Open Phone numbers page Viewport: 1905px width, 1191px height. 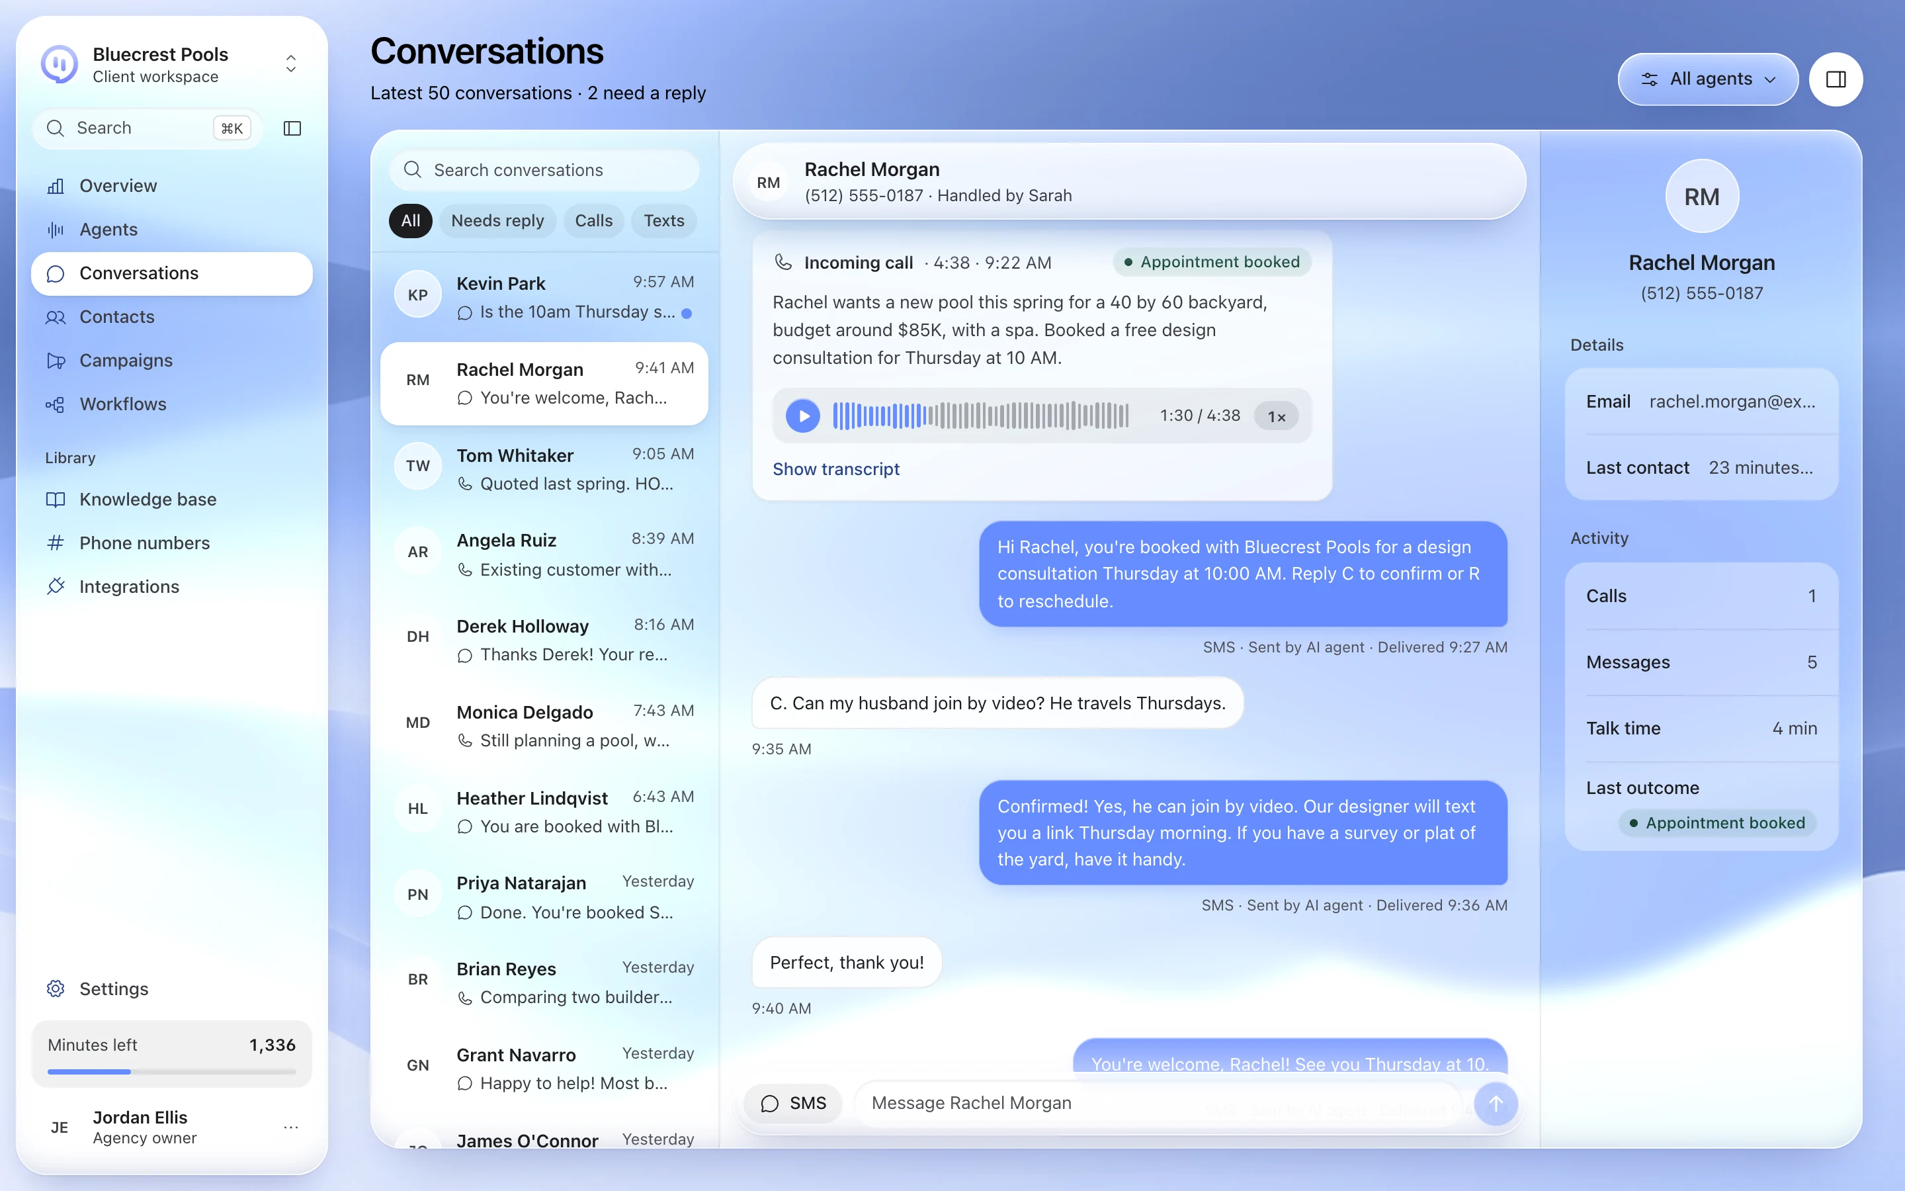click(171, 543)
